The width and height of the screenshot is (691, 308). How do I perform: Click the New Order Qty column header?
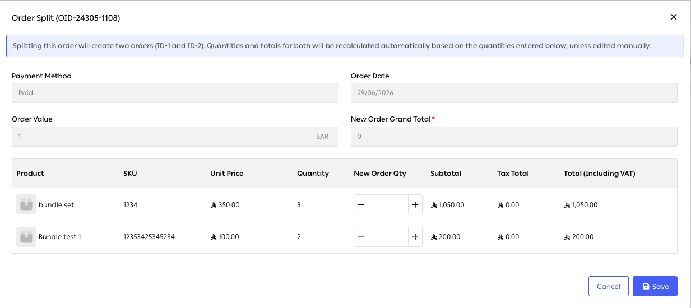380,174
